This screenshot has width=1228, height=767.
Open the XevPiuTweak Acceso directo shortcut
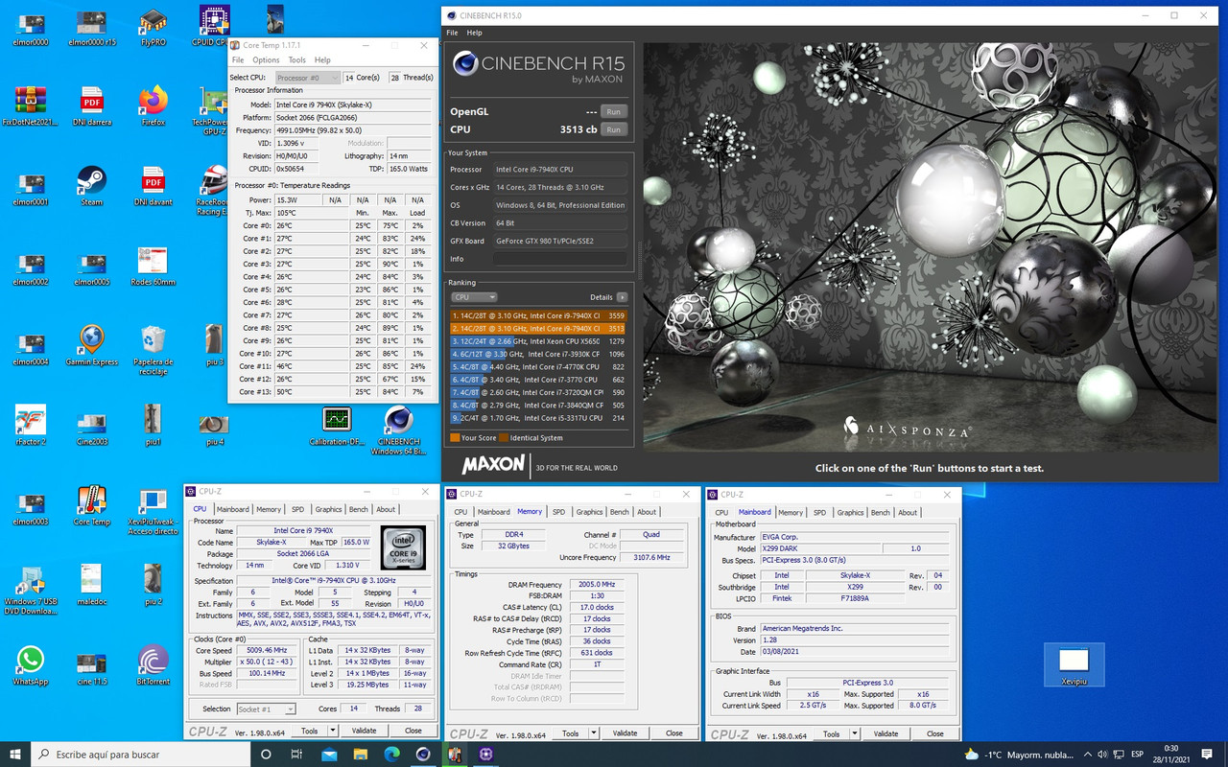(153, 510)
